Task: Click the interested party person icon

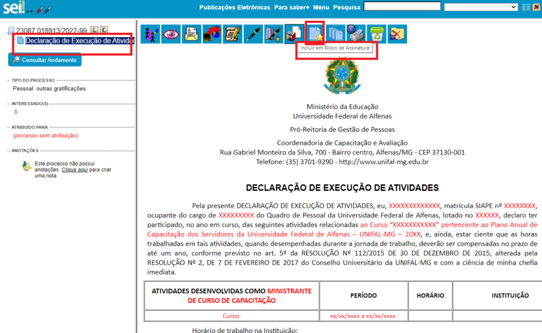Action: coord(15,112)
